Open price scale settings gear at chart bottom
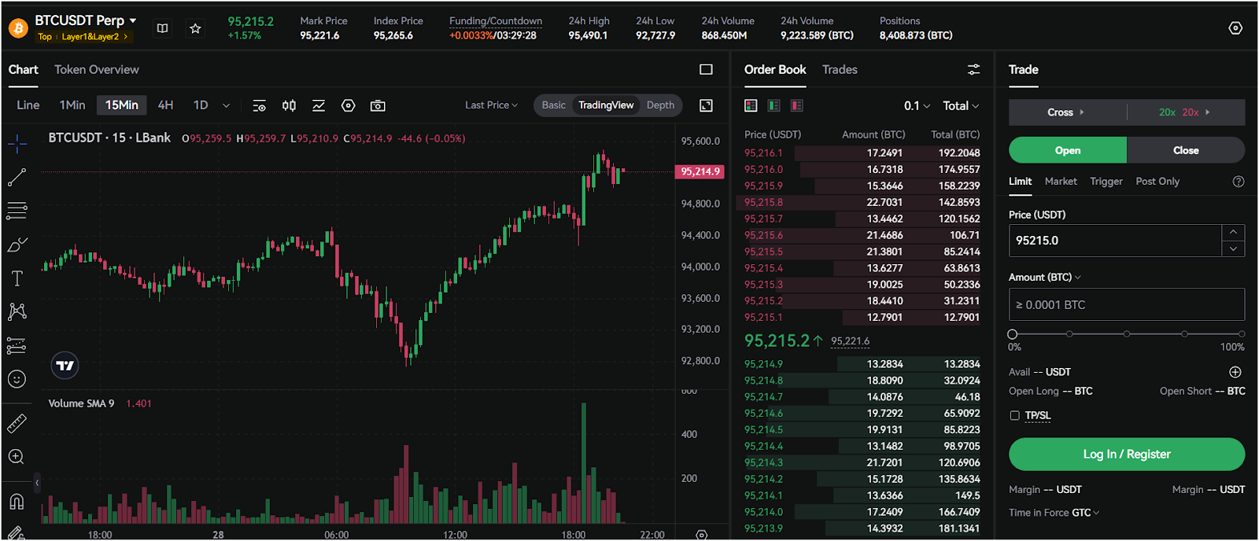Viewport: 1259px width, 541px height. pyautogui.click(x=702, y=535)
